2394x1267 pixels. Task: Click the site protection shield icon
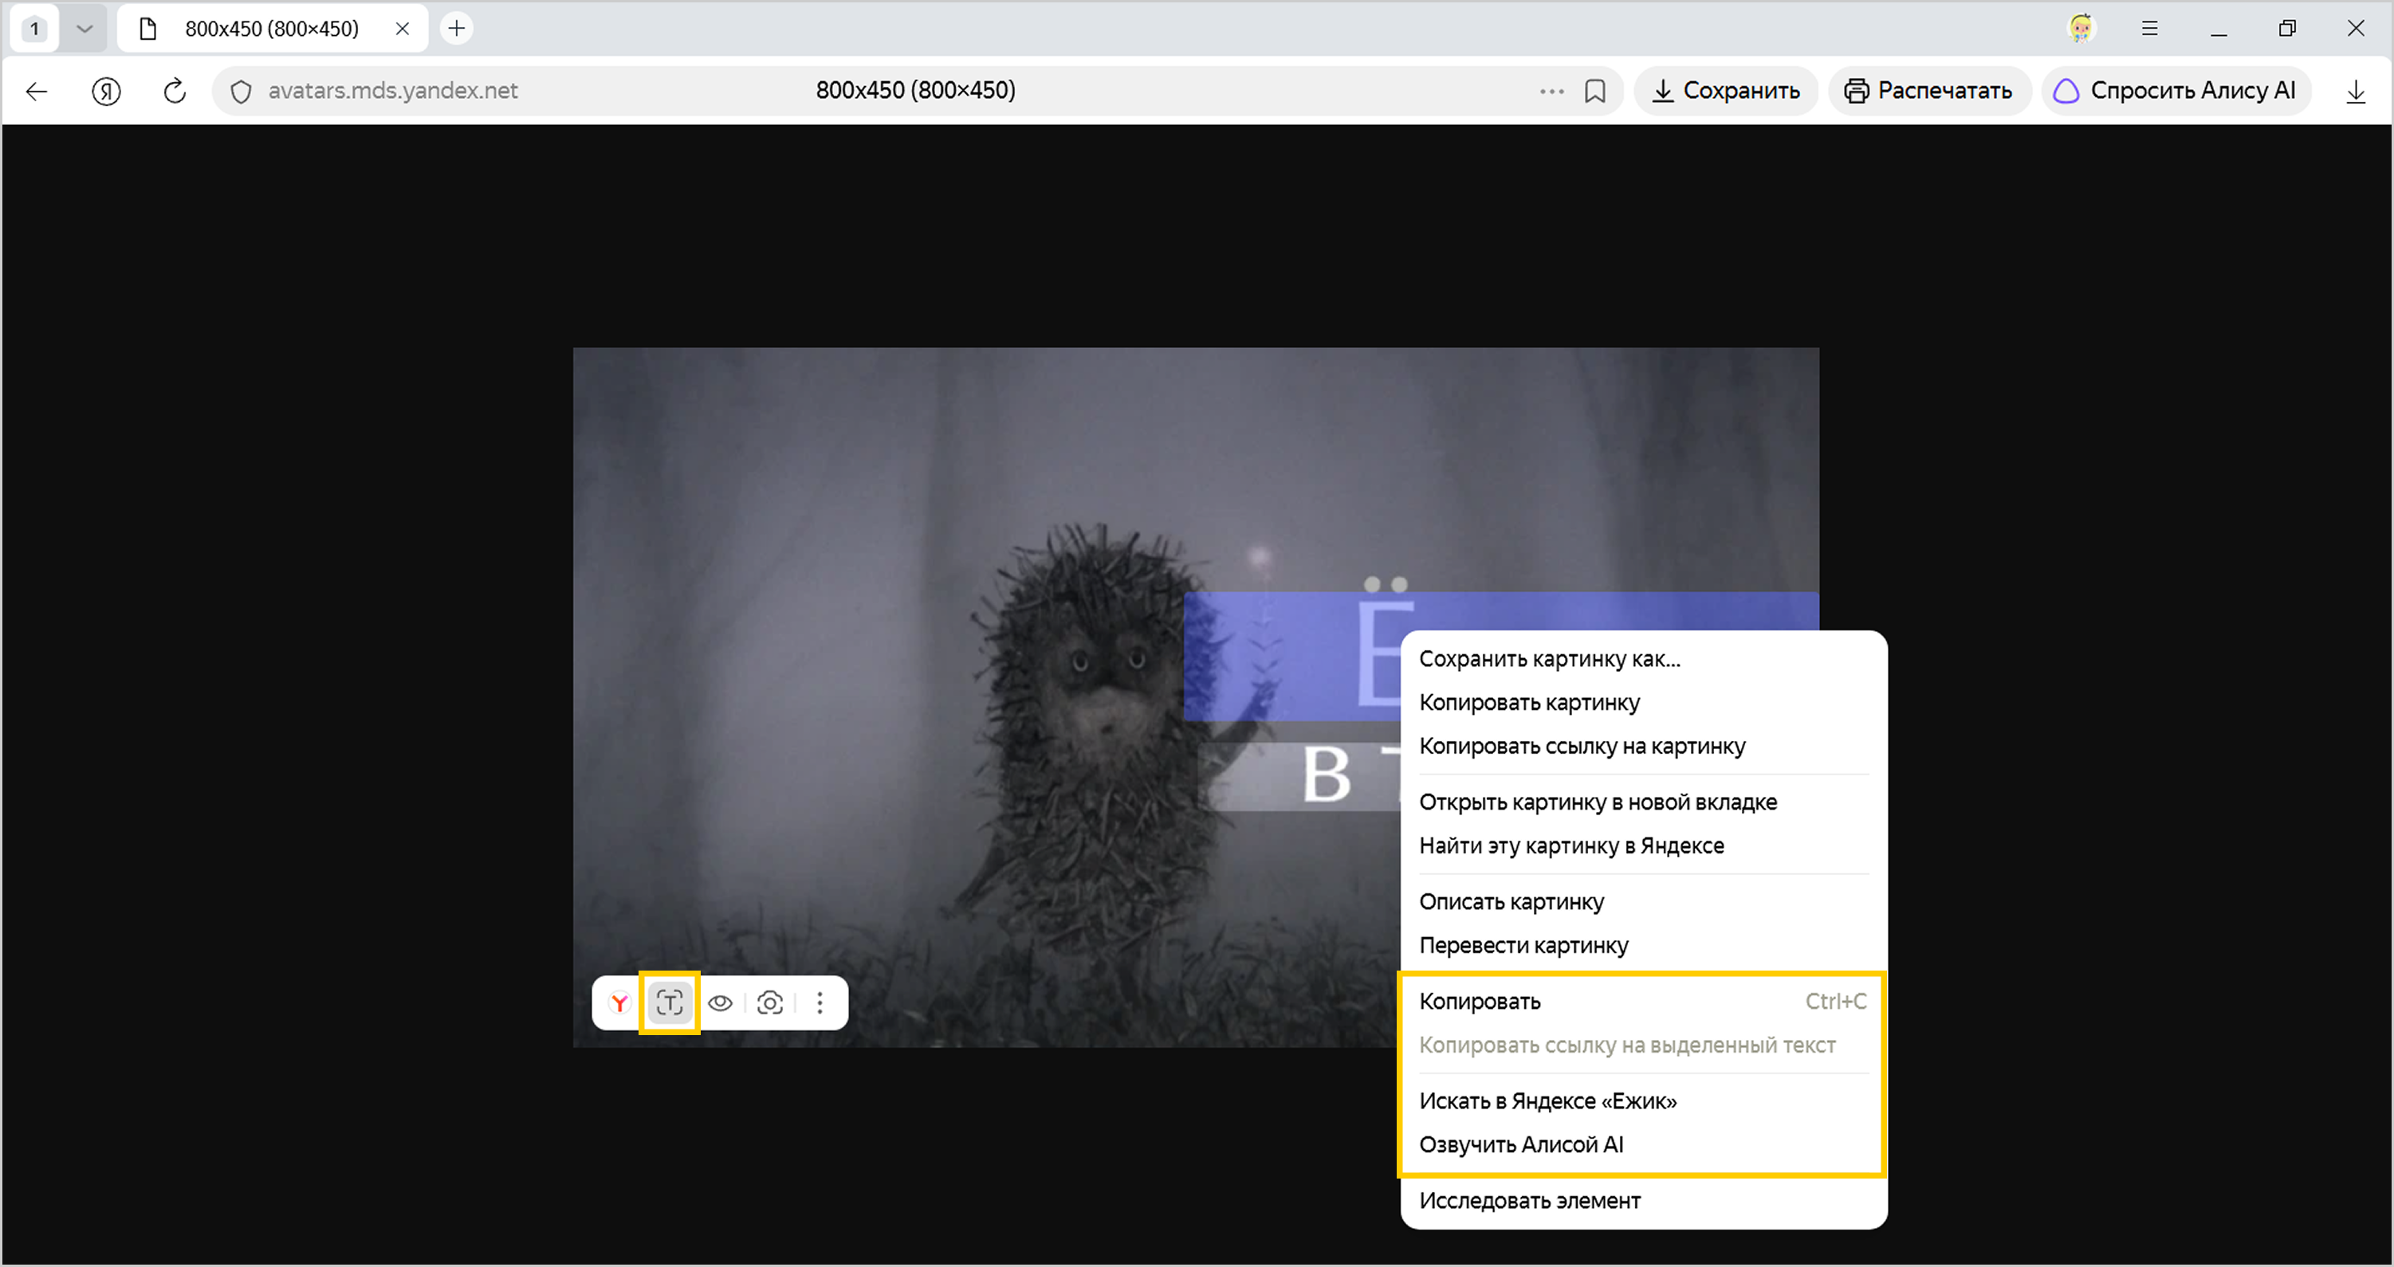pyautogui.click(x=241, y=91)
